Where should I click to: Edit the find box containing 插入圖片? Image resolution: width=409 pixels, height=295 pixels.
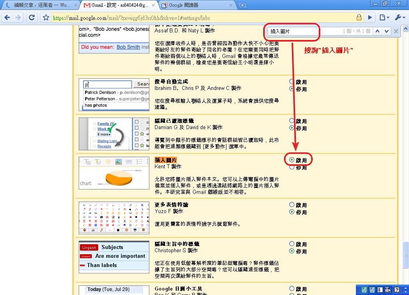coord(294,31)
